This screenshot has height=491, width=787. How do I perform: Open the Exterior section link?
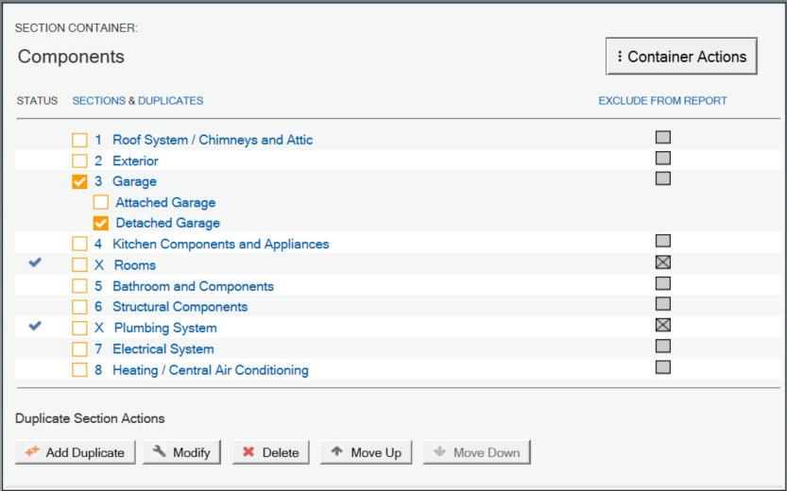pos(135,161)
